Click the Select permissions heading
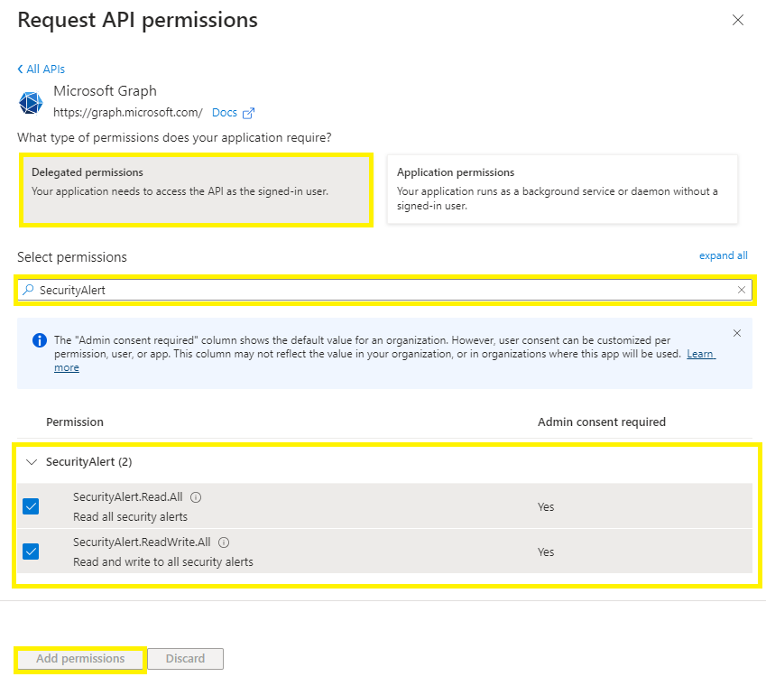 [x=72, y=257]
